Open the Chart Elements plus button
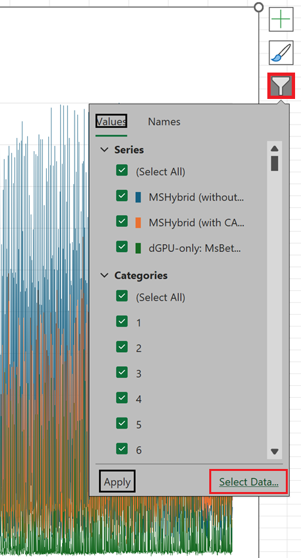 click(x=281, y=19)
